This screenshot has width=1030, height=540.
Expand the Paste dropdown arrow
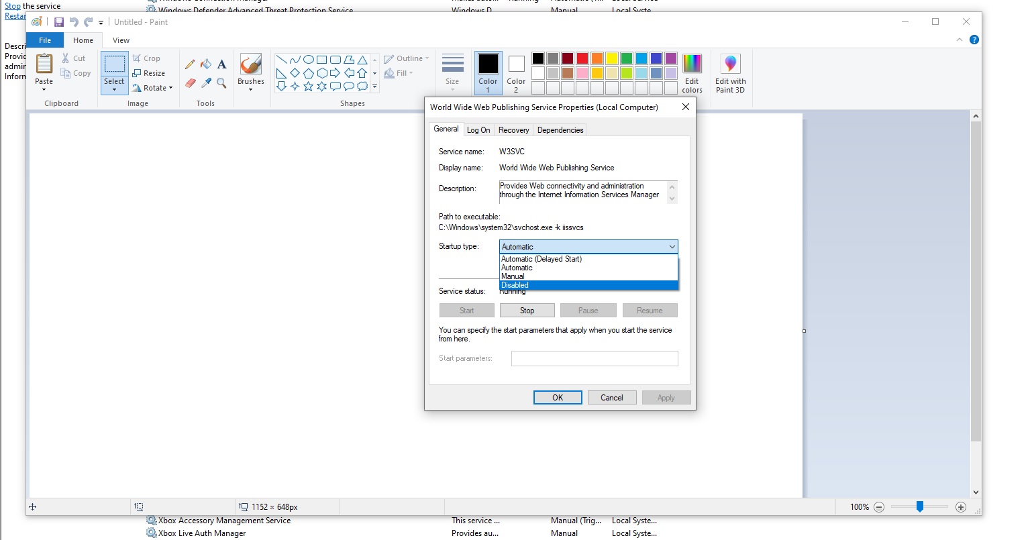[44, 89]
